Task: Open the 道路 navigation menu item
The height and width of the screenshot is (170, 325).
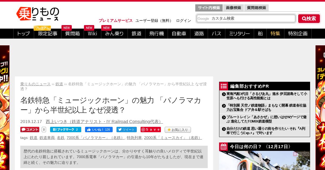Action: pyautogui.click(x=199, y=34)
